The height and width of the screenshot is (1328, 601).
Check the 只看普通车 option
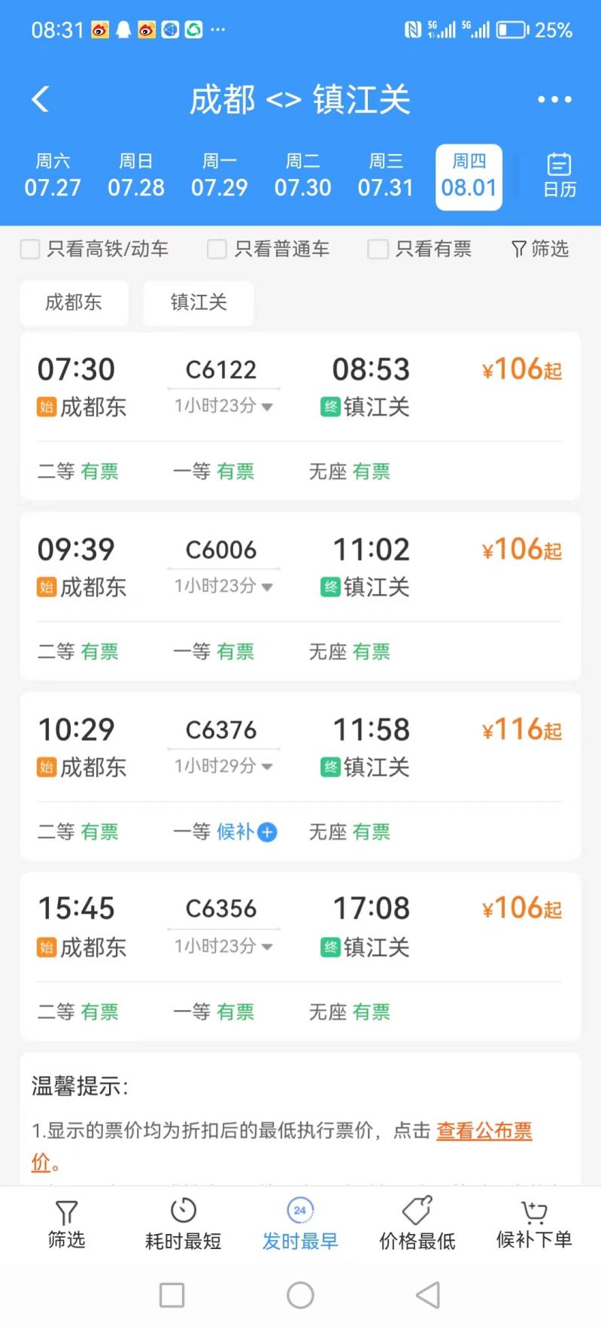217,249
